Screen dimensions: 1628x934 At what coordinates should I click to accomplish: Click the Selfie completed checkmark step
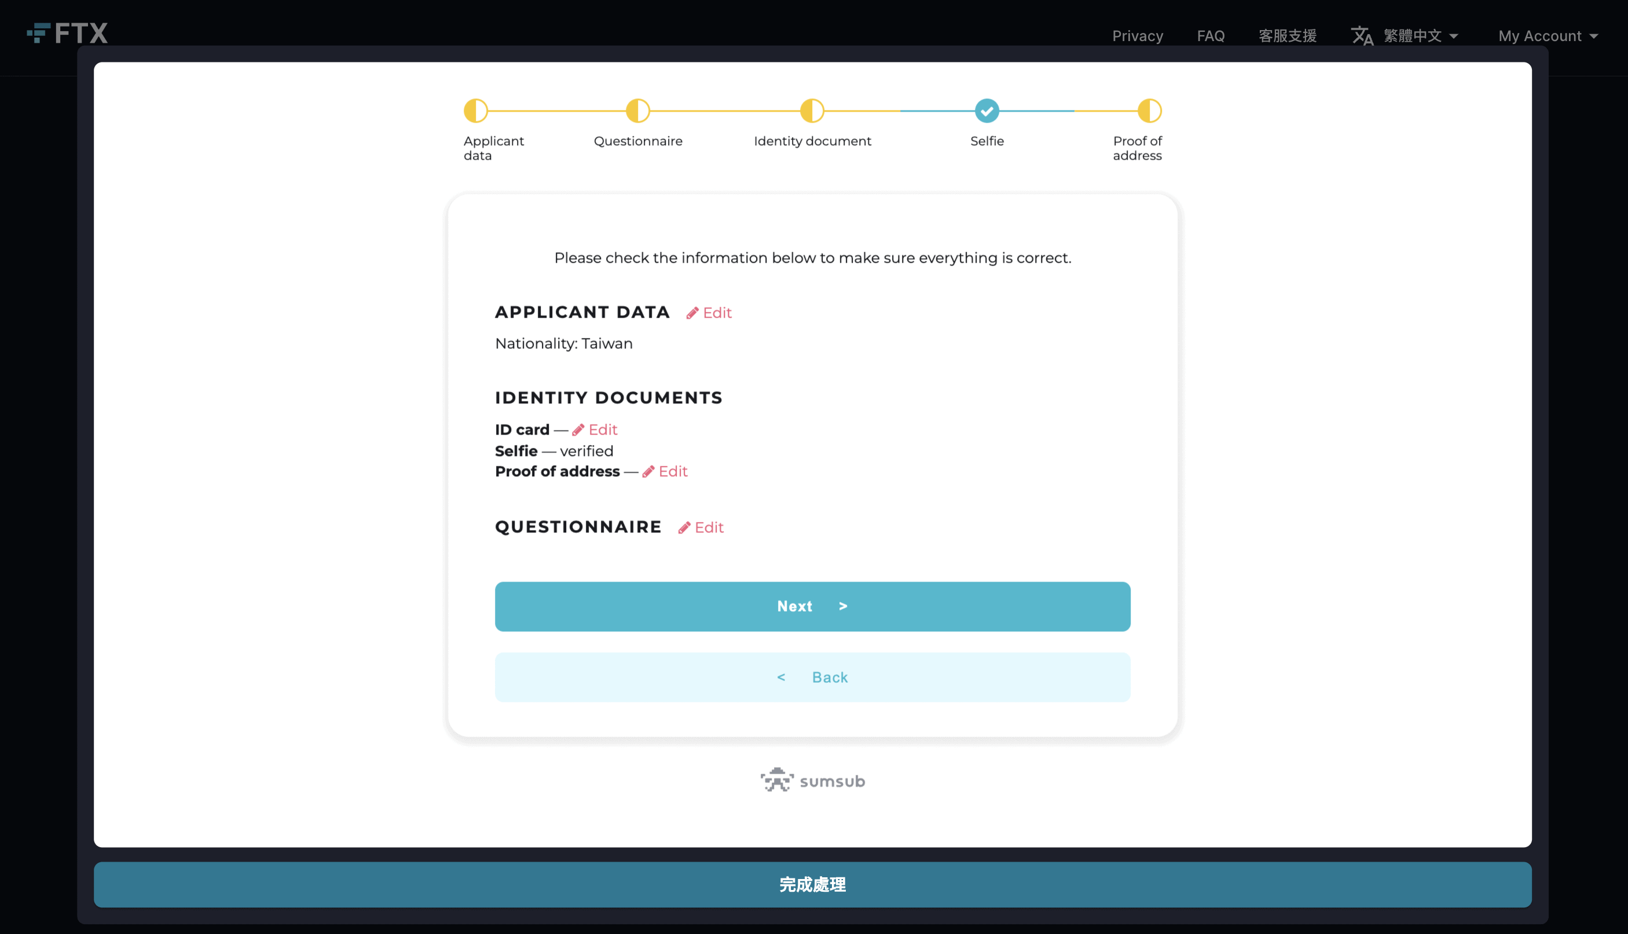coord(987,111)
